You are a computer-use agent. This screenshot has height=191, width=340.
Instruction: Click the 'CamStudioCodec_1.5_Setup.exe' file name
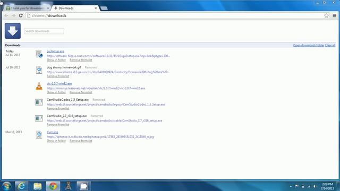click(x=67, y=100)
